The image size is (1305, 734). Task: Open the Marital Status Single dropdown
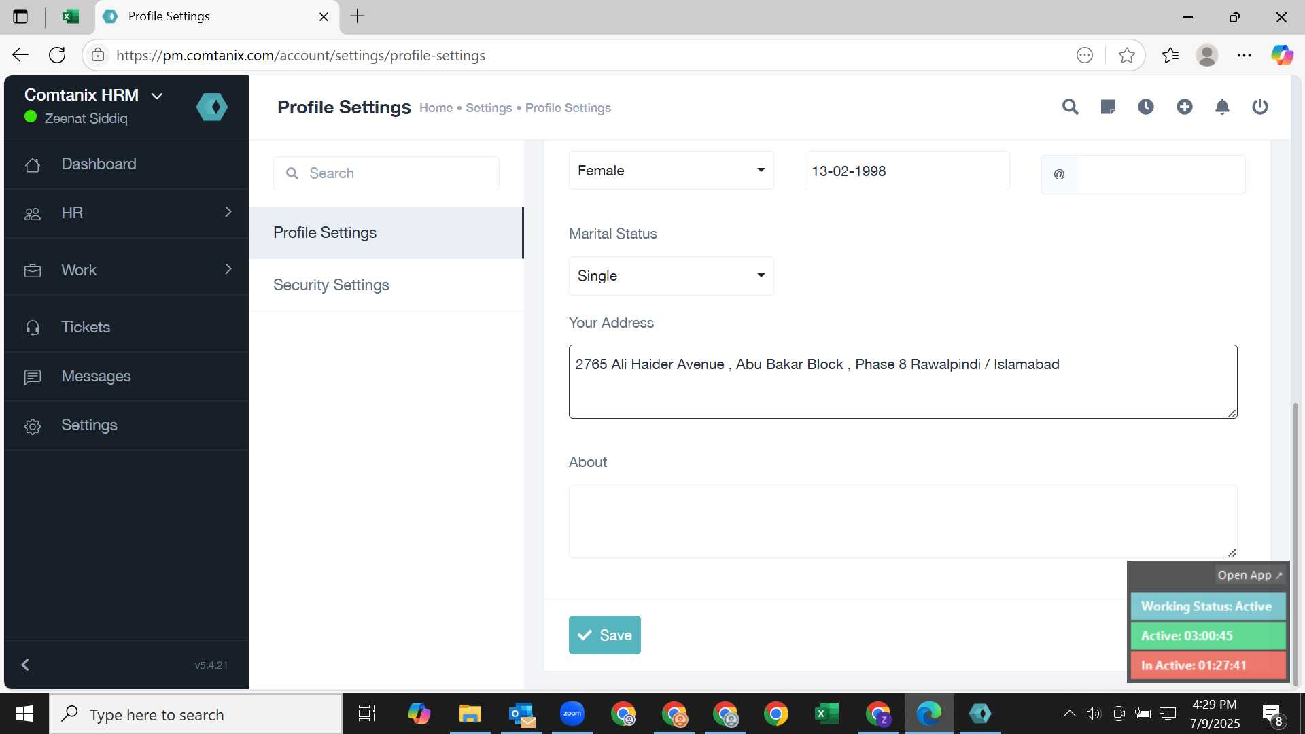pyautogui.click(x=671, y=276)
